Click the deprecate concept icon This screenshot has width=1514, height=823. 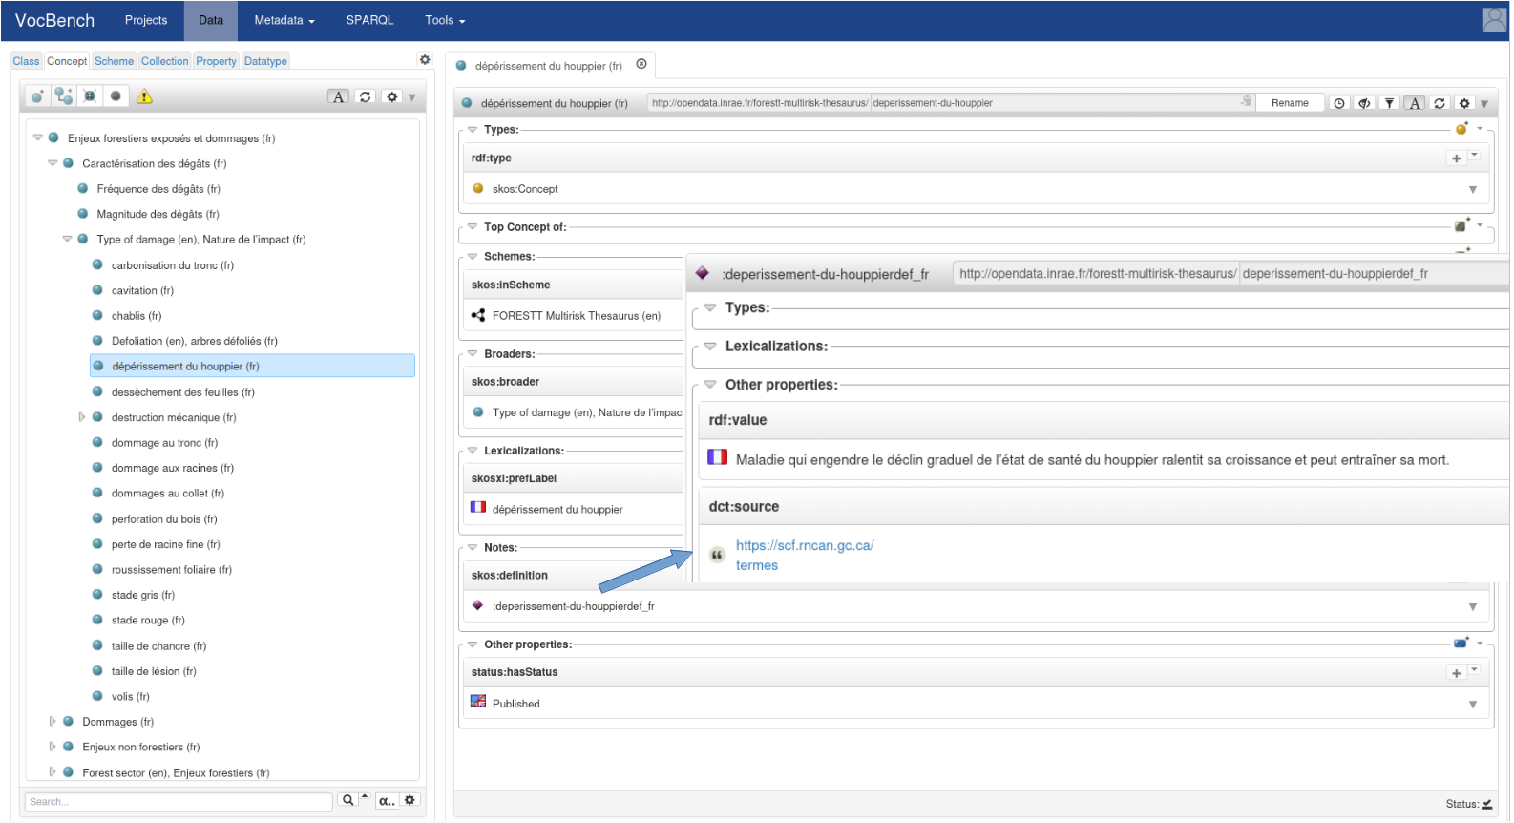tap(116, 96)
